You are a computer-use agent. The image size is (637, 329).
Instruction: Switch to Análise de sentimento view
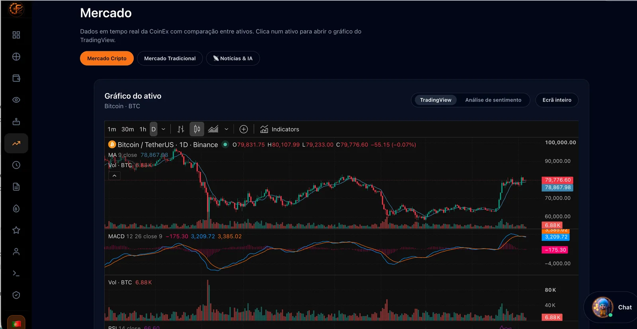(x=493, y=100)
